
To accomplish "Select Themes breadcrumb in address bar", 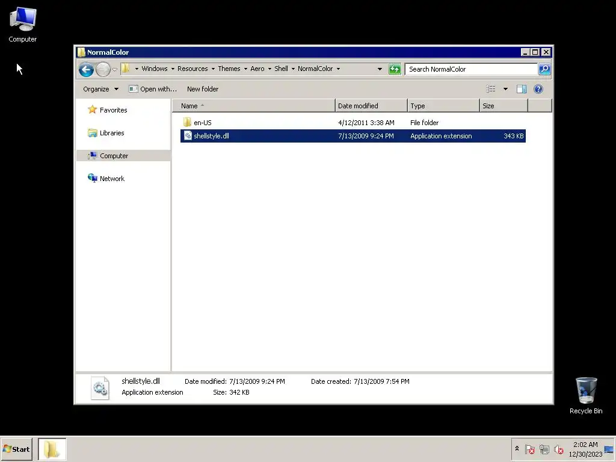I will [x=229, y=69].
